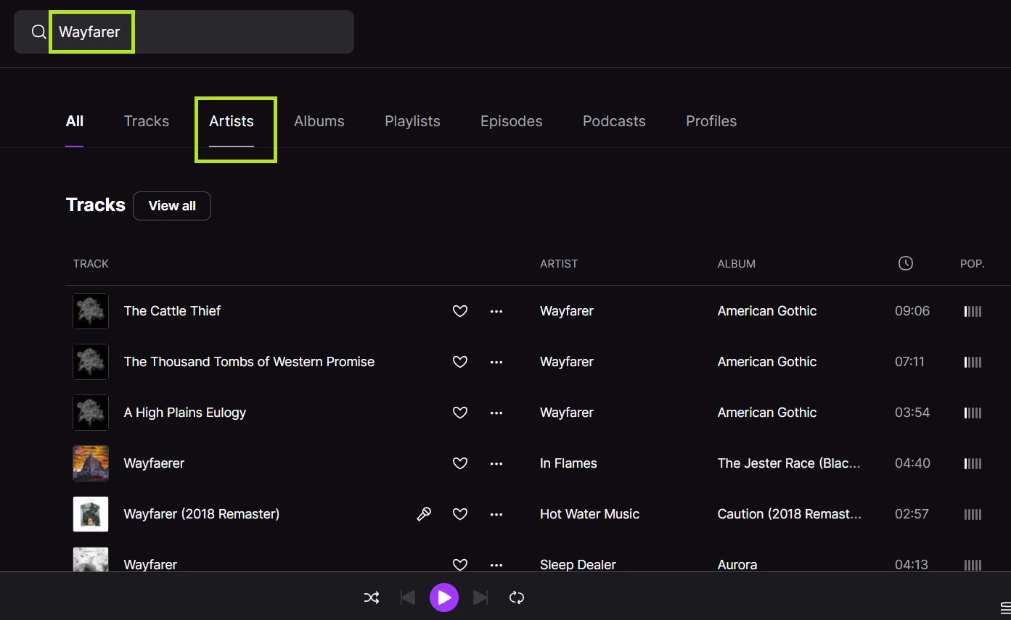This screenshot has height=620, width=1011.
Task: Favorite A High Plains Eulogy
Action: pyautogui.click(x=460, y=413)
